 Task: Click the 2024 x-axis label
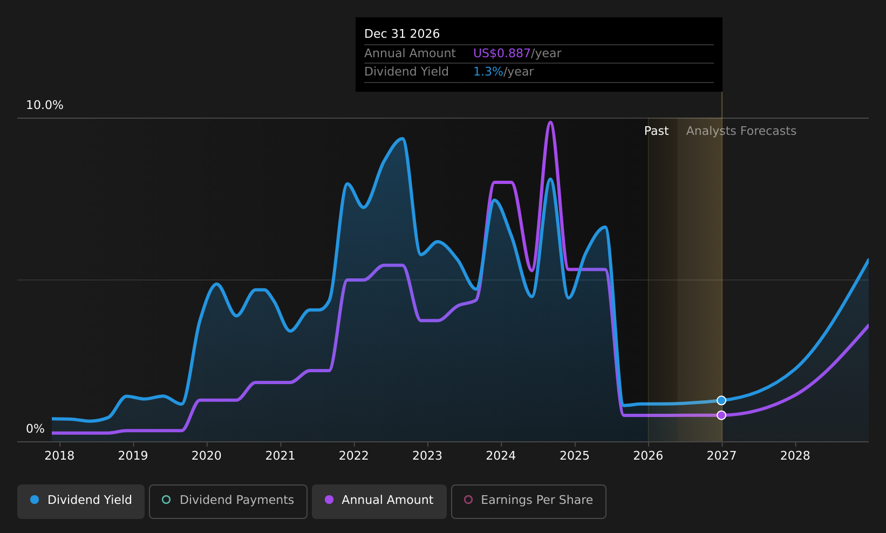coord(501,456)
